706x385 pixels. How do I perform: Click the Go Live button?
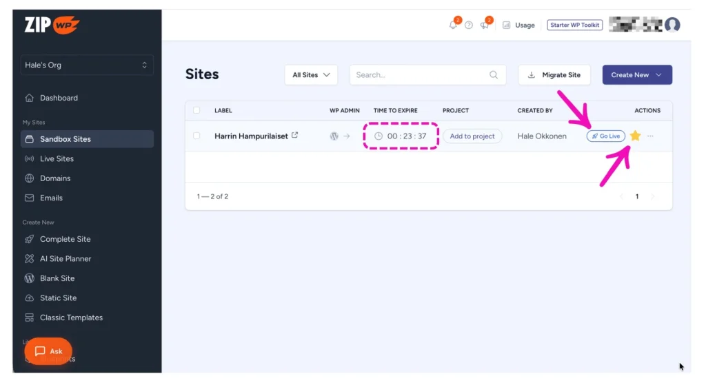pyautogui.click(x=605, y=136)
